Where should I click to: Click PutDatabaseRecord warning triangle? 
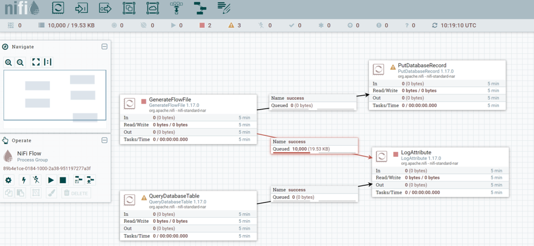pyautogui.click(x=393, y=67)
